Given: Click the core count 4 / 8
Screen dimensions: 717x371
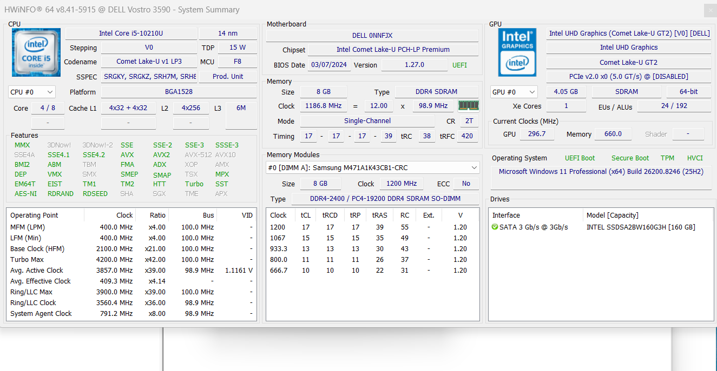Looking at the screenshot, I should pos(48,108).
